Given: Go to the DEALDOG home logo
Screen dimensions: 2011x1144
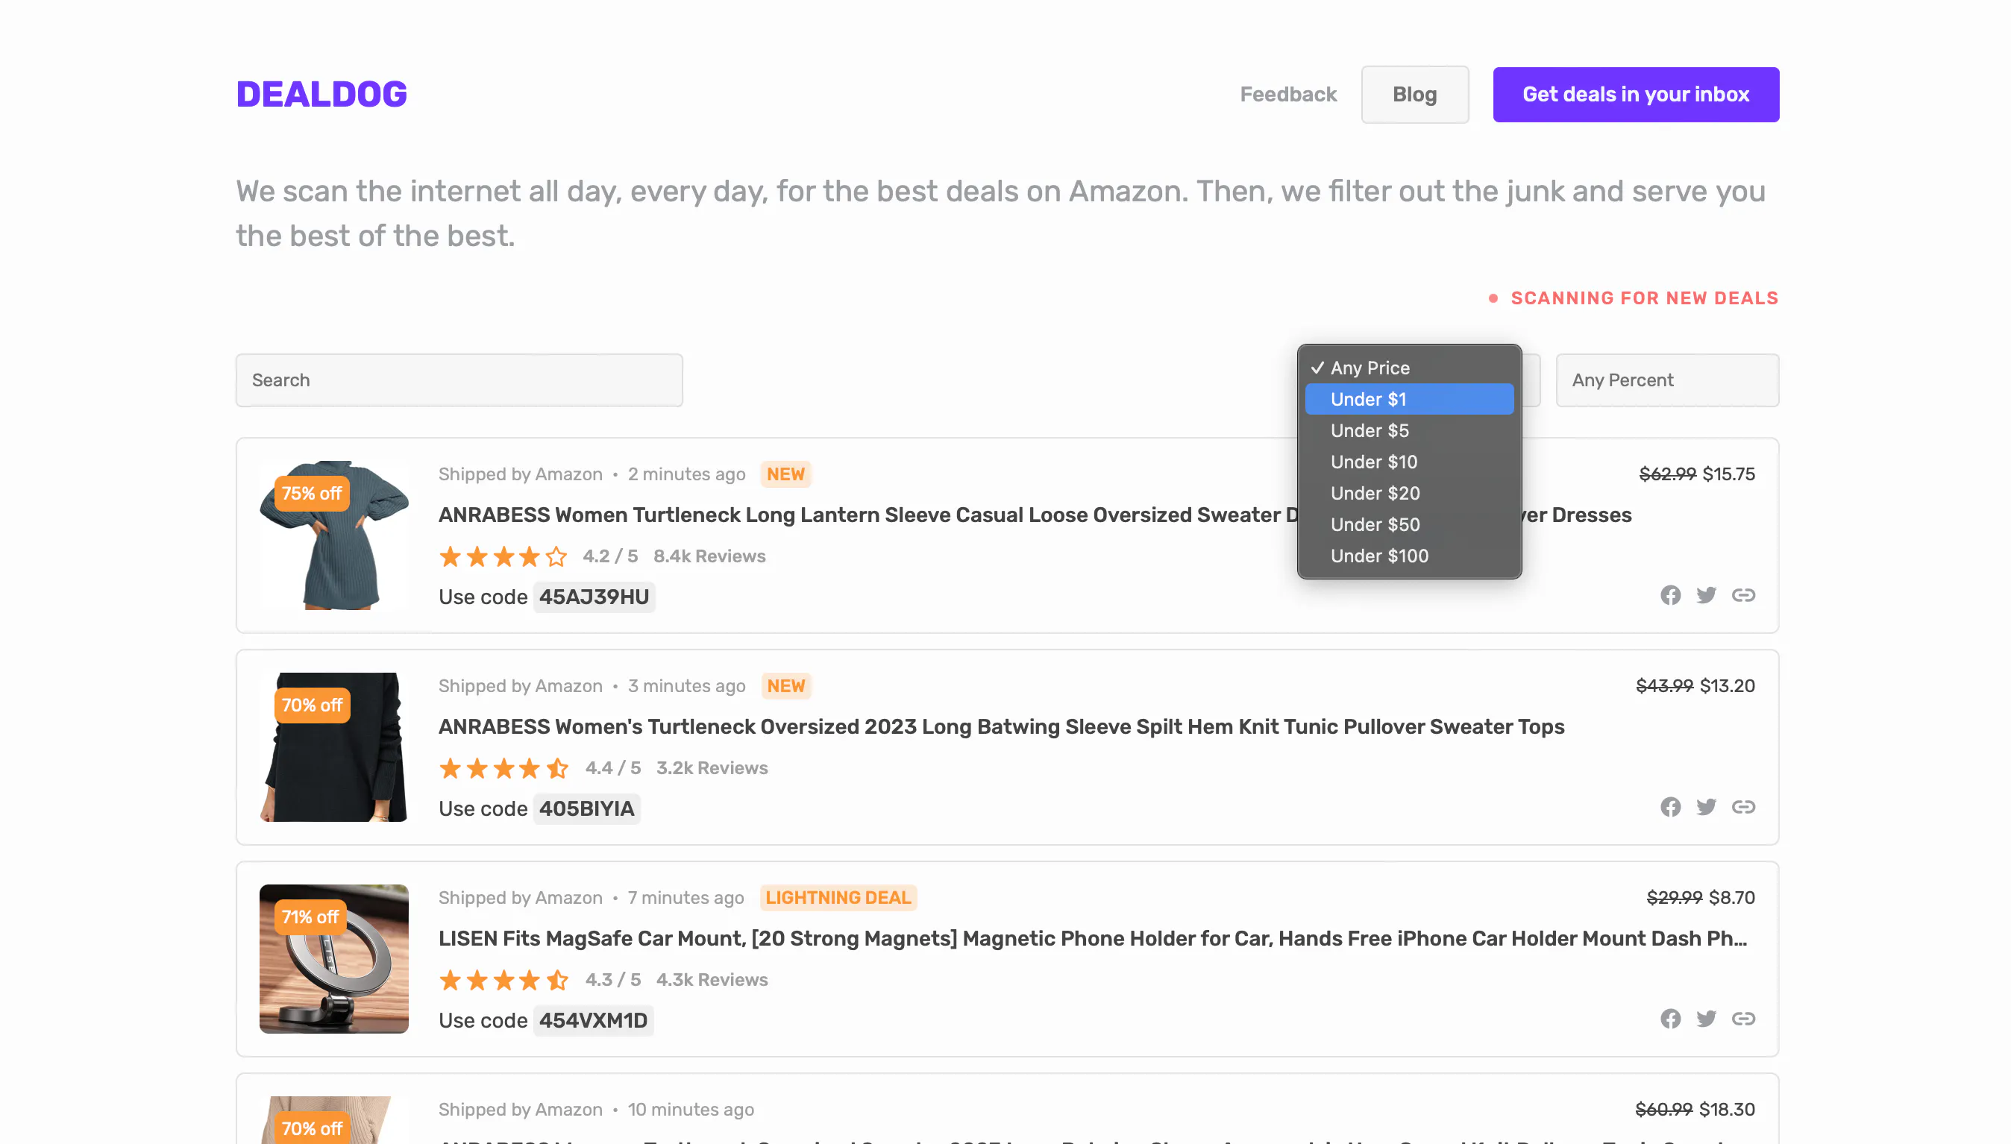Looking at the screenshot, I should [x=321, y=94].
